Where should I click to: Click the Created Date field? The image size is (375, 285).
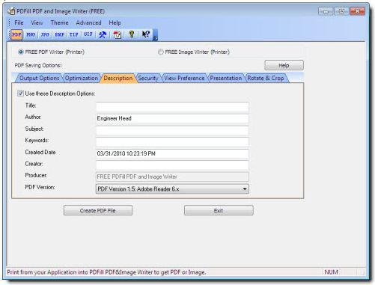tap(172, 153)
